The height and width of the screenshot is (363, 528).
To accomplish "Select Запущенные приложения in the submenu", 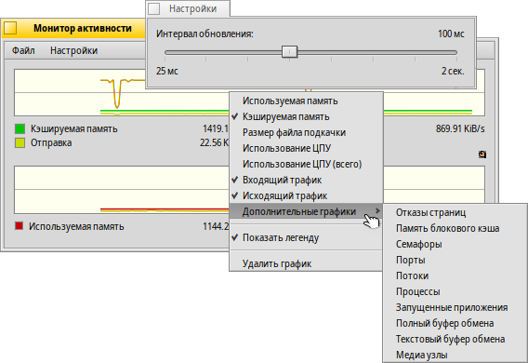I will coord(455,308).
